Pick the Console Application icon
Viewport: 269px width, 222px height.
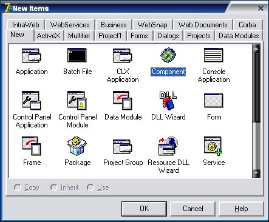pos(214,55)
